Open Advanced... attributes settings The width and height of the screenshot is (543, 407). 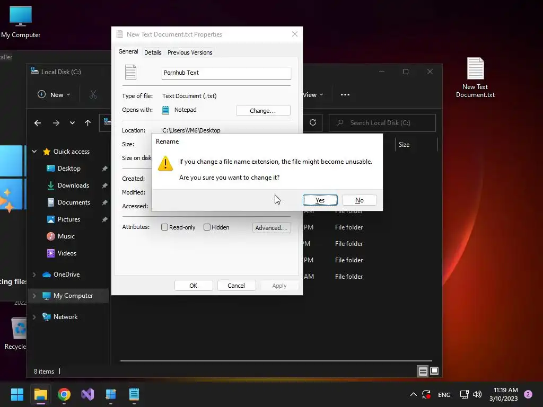point(271,228)
